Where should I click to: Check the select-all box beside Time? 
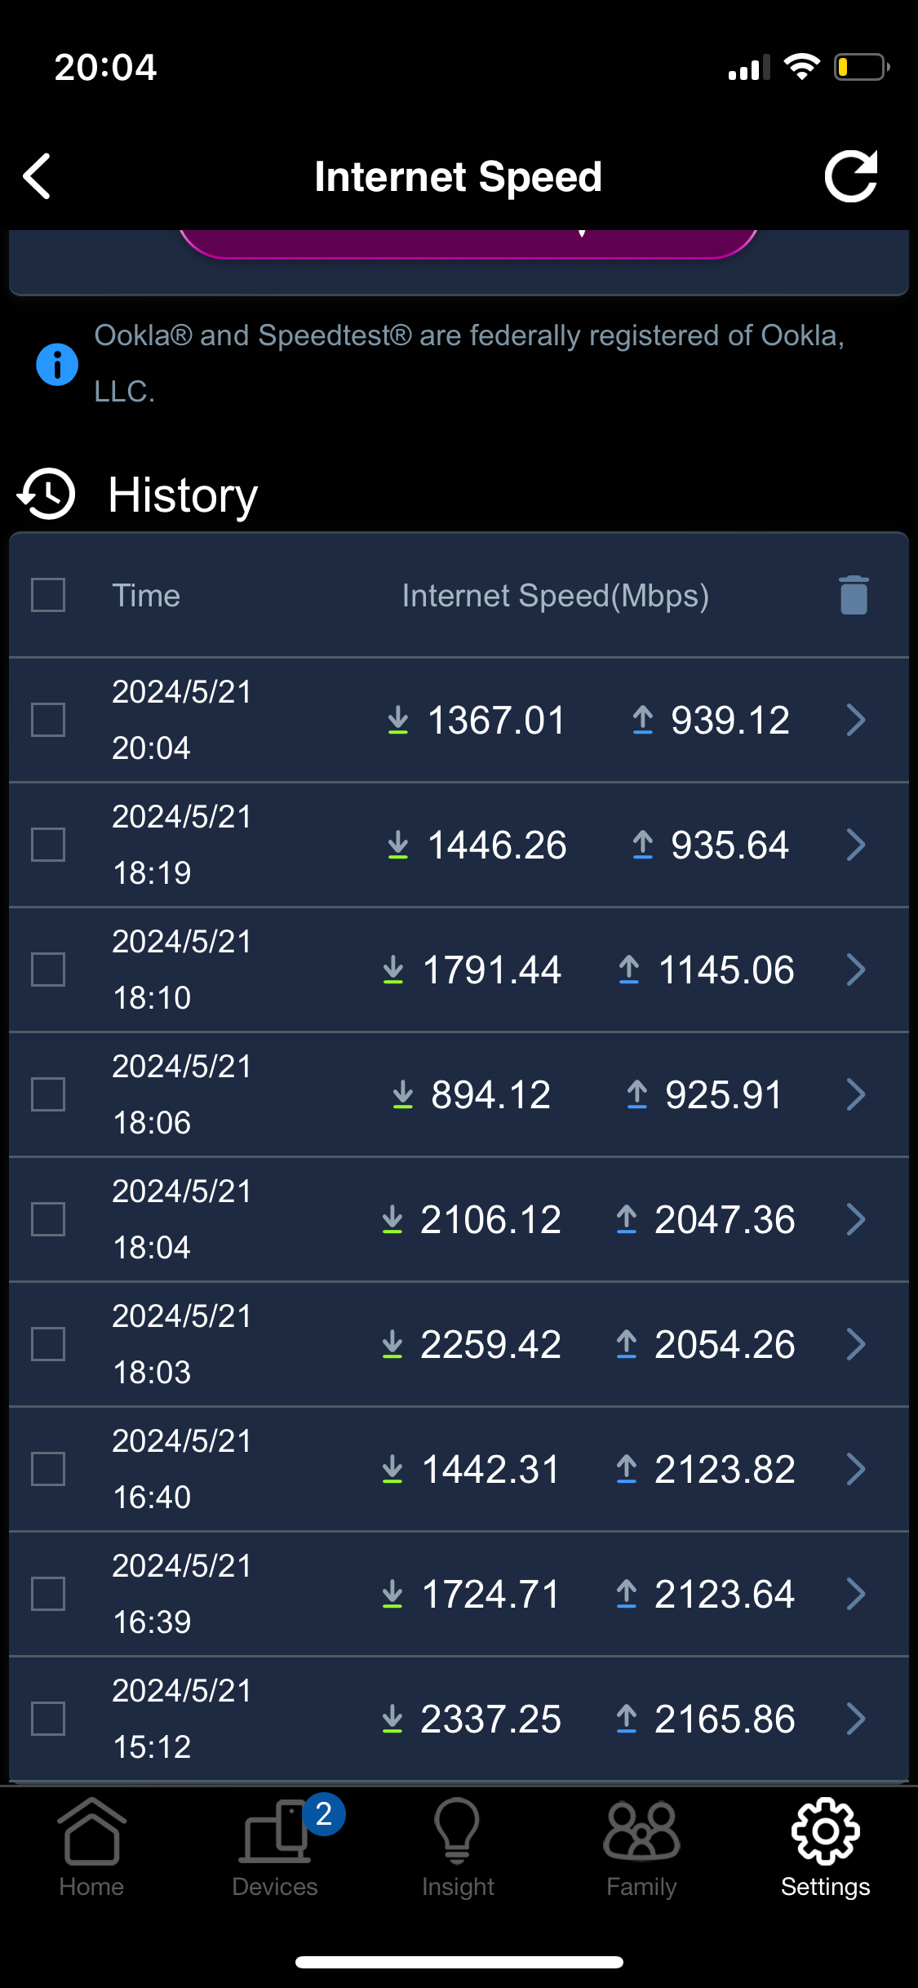click(x=48, y=595)
